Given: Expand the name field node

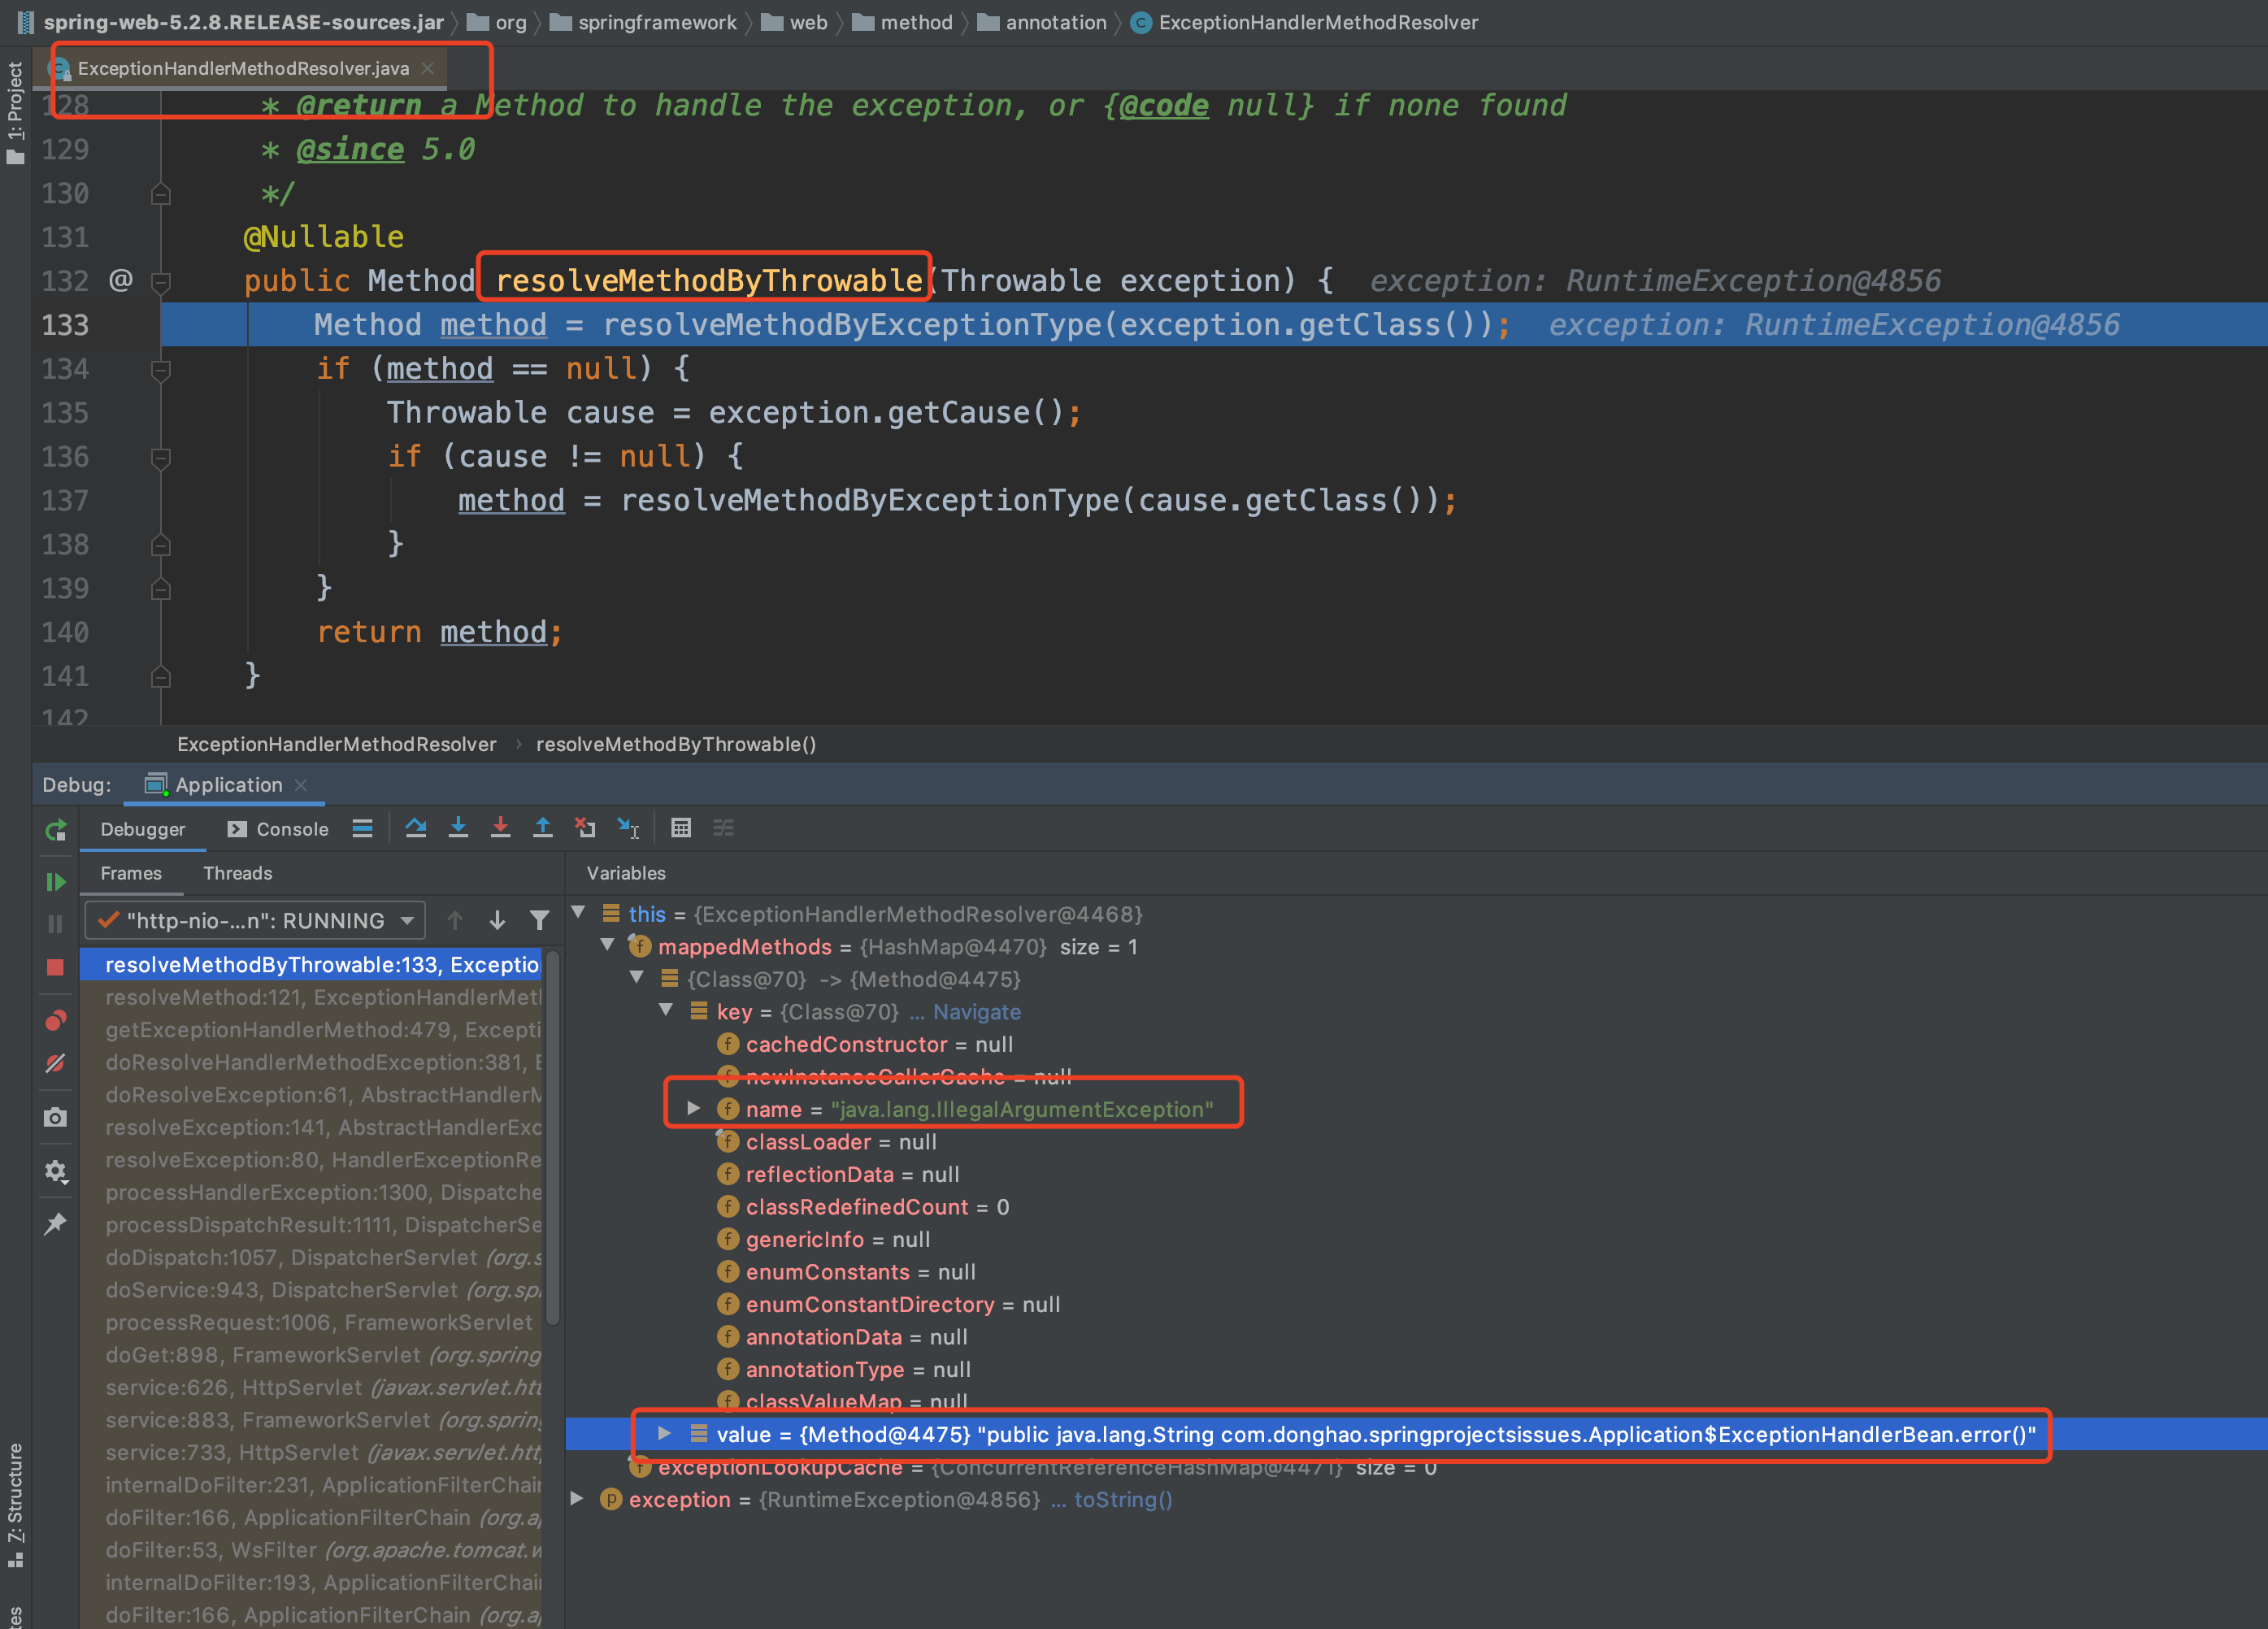Looking at the screenshot, I should tap(693, 1108).
